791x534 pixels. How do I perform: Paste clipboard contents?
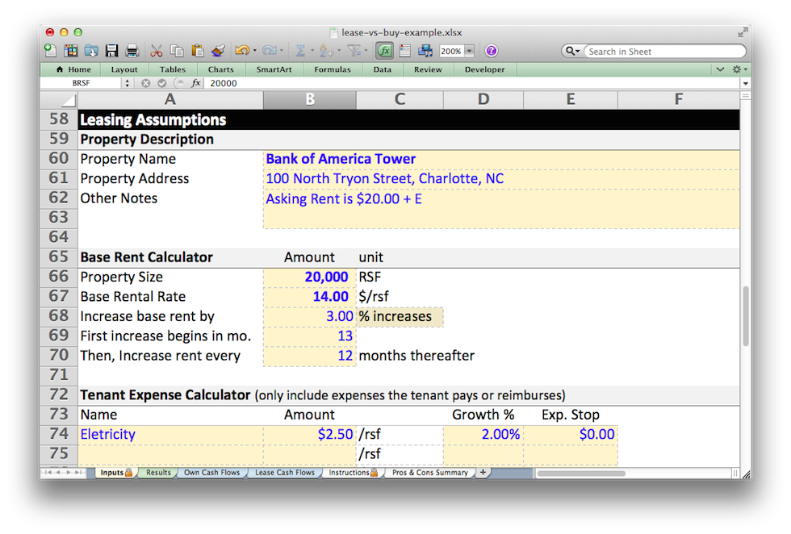point(196,50)
